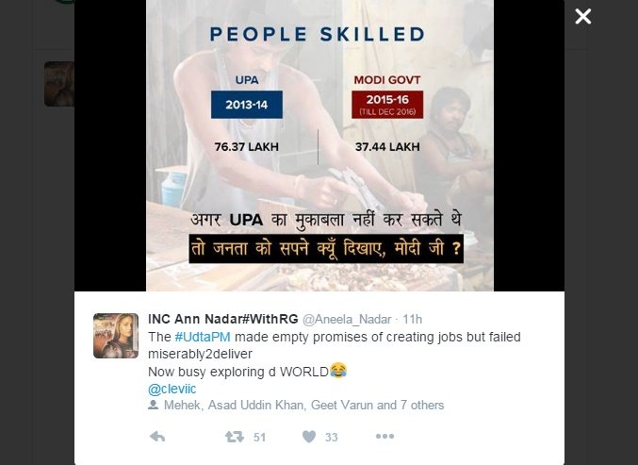638x465 pixels.
Task: Click the UPA 2013-14 blue box
Action: click(247, 105)
